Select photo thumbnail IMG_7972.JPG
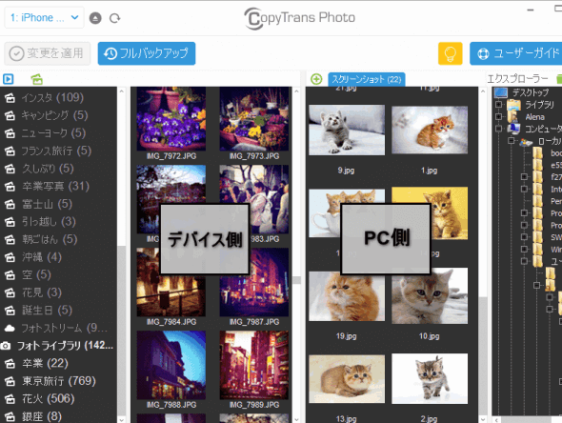The width and height of the screenshot is (562, 423). [x=171, y=119]
